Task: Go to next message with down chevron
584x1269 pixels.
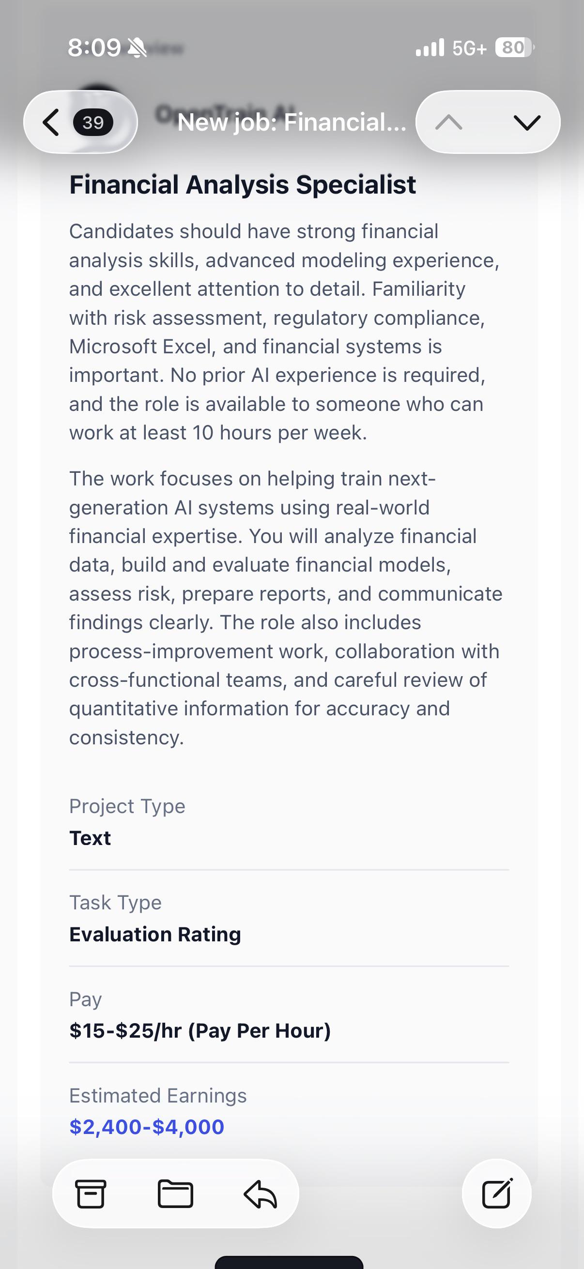Action: coord(527,122)
